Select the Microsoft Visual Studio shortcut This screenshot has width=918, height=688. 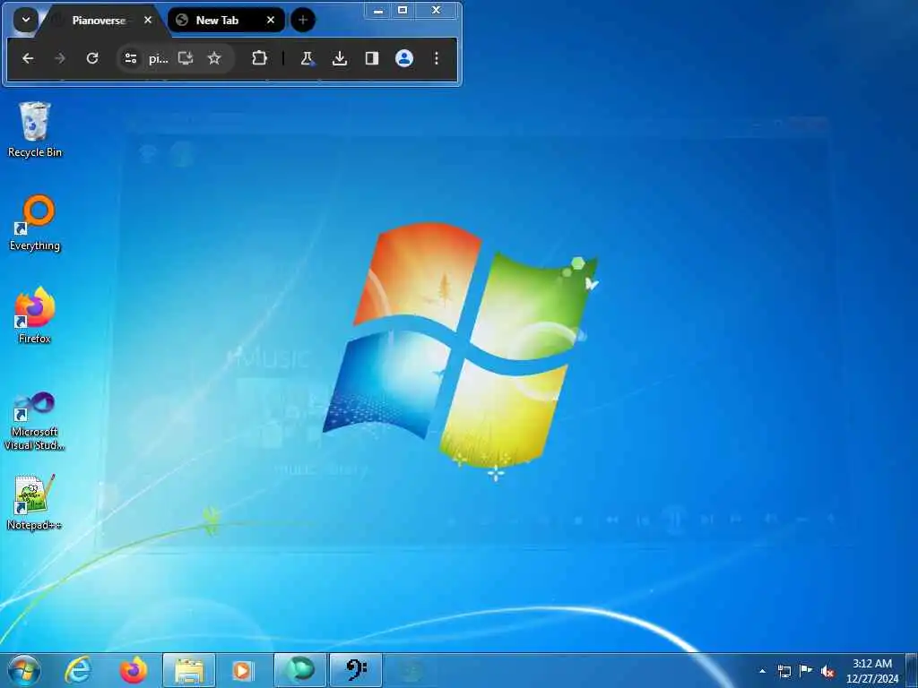pos(35,421)
